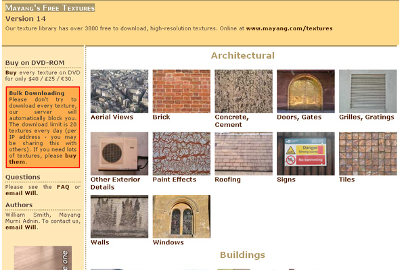The height and width of the screenshot is (270, 406).
Task: Click the Paint Effects text link
Action: coord(175,180)
